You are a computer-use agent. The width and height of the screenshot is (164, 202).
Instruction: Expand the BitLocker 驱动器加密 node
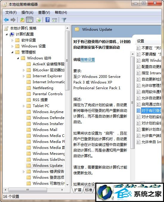[x=24, y=70]
